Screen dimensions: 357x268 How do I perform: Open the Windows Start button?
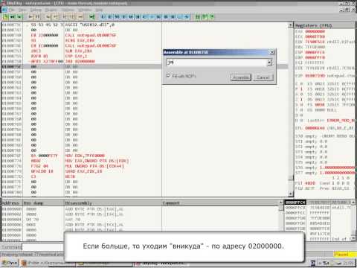[x=10, y=263]
